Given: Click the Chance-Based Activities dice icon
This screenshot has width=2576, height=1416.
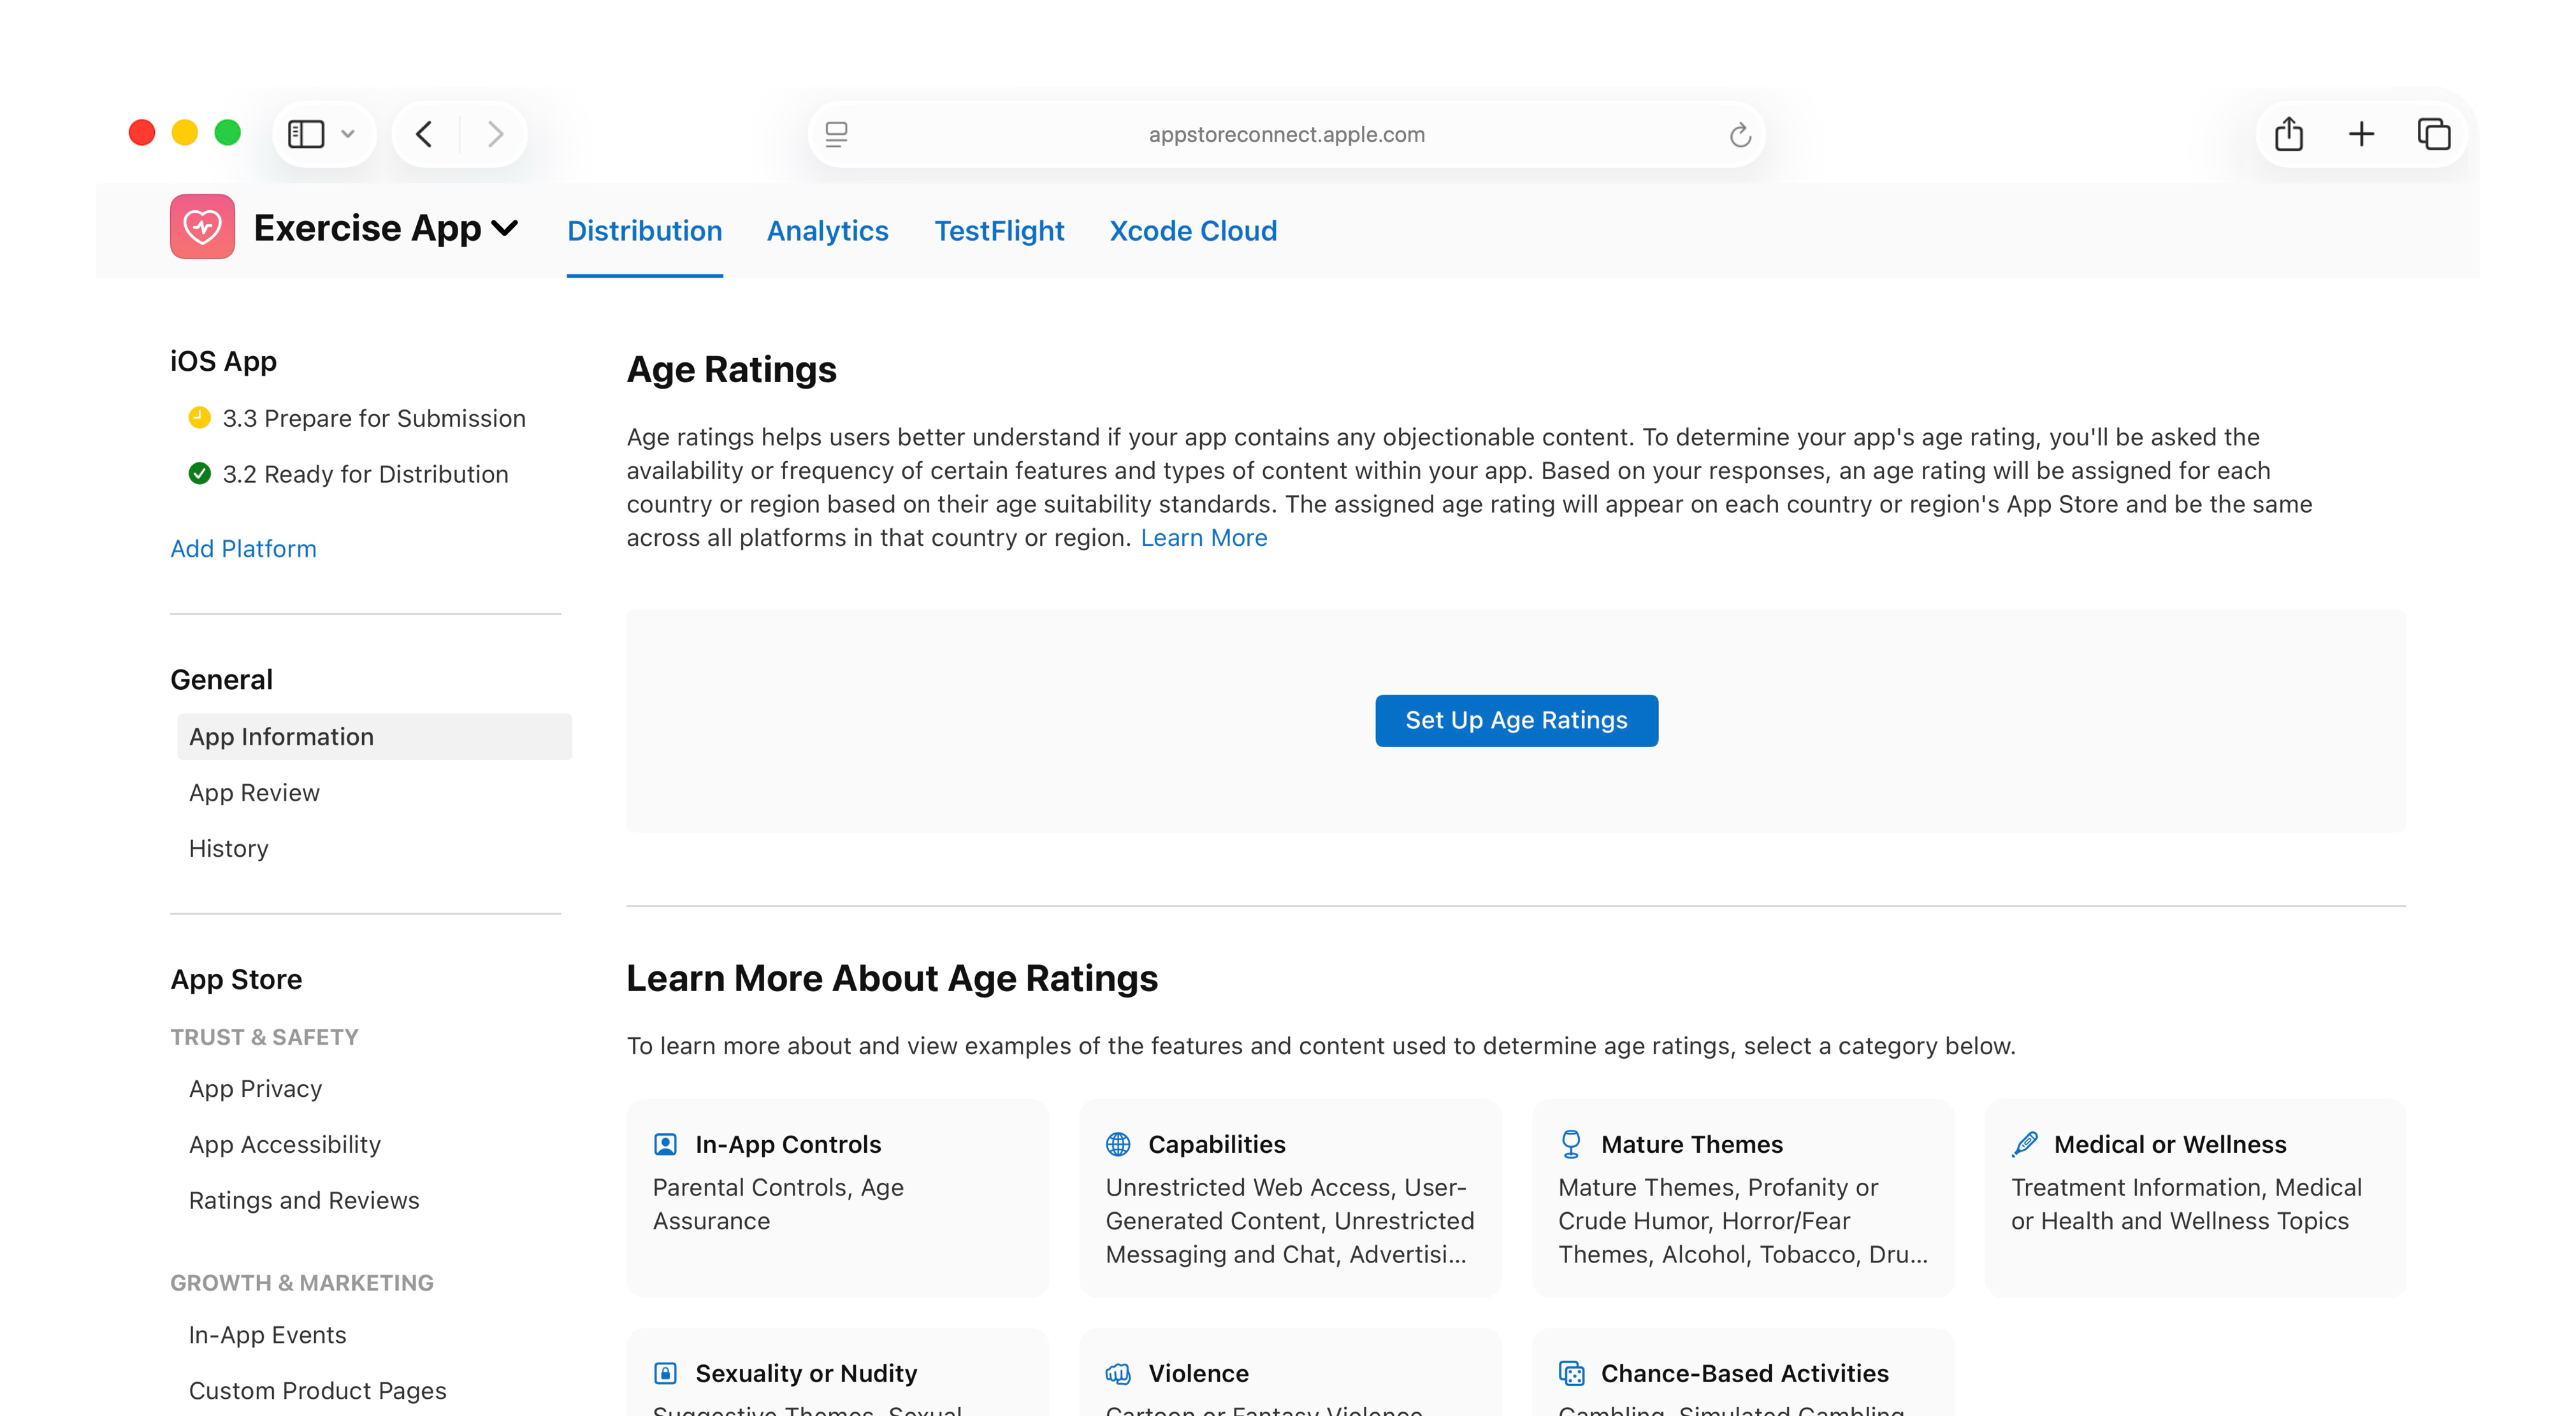Looking at the screenshot, I should tap(1572, 1372).
